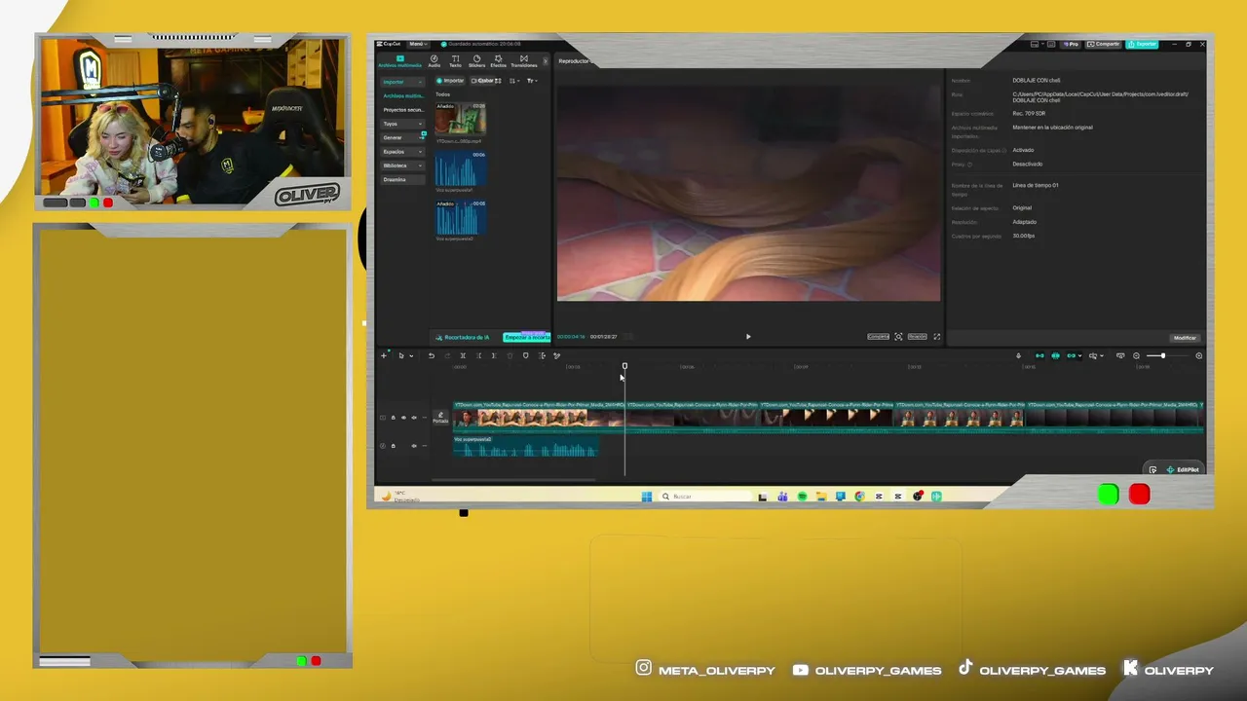Viewport: 1247px width, 701px height.
Task: Toggle the main track magnet
Action: [1039, 355]
